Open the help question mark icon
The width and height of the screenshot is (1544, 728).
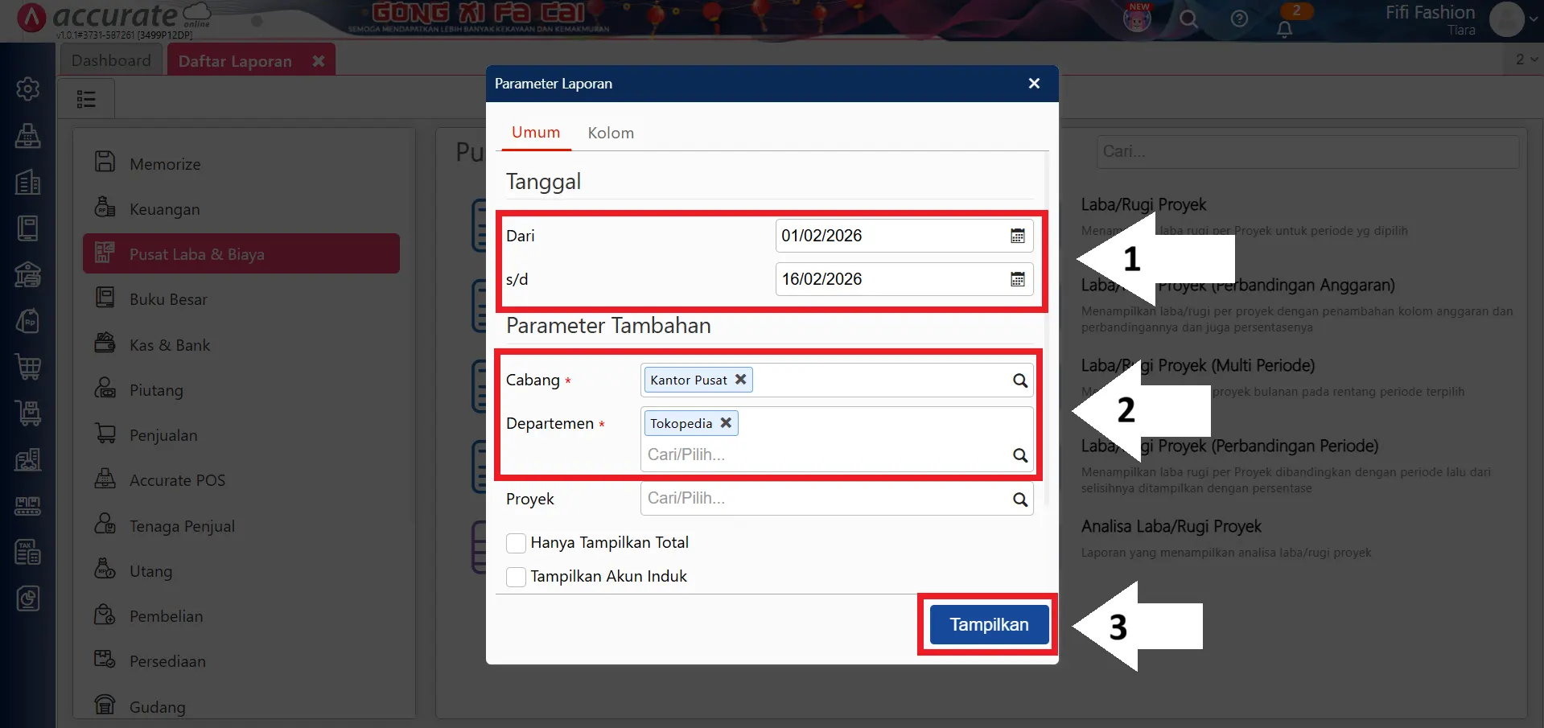click(1239, 19)
